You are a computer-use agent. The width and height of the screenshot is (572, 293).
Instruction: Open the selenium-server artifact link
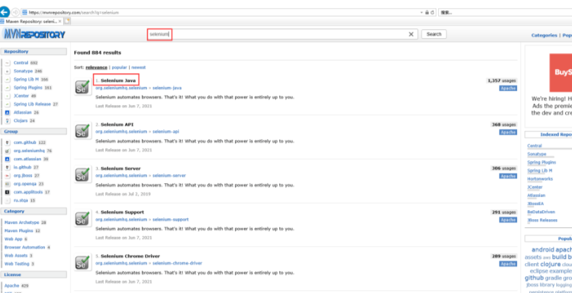(x=169, y=176)
